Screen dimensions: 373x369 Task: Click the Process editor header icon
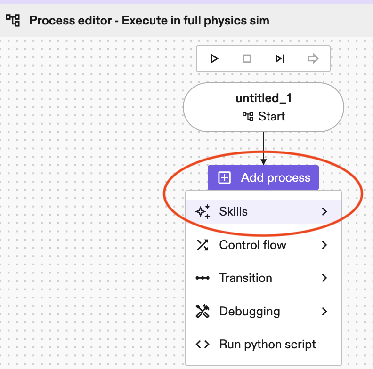coord(13,20)
